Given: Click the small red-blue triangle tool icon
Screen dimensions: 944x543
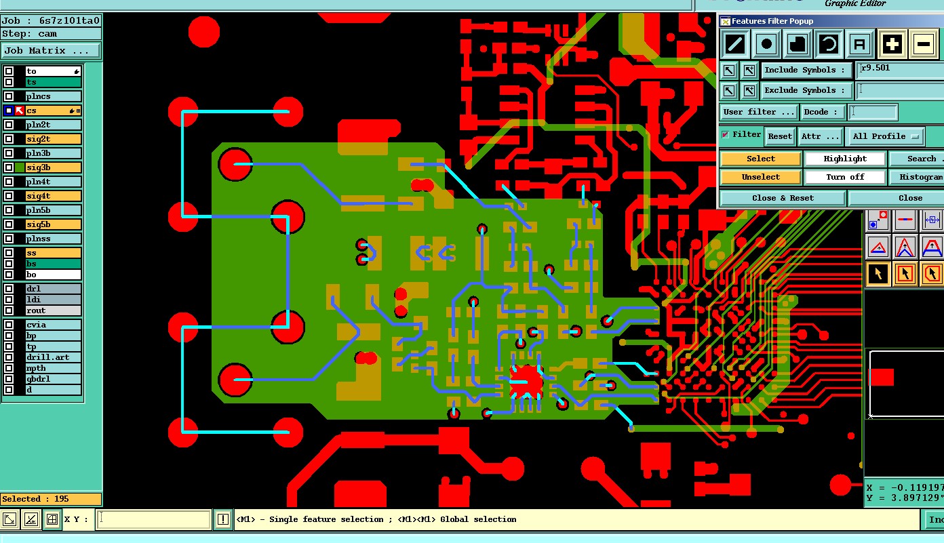Looking at the screenshot, I should (878, 247).
